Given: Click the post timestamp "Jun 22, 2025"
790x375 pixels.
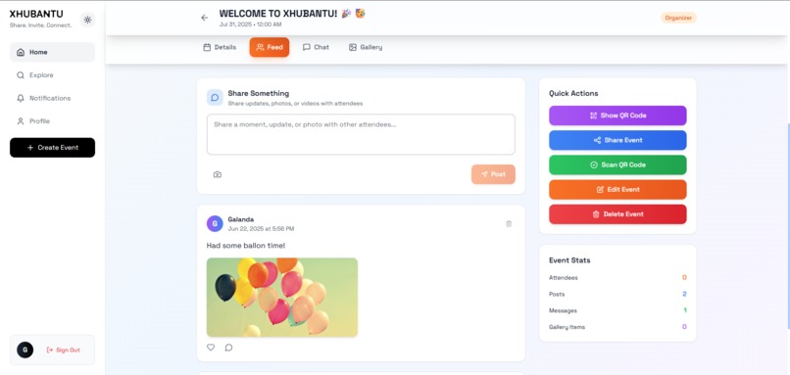Looking at the screenshot, I should coord(243,229).
